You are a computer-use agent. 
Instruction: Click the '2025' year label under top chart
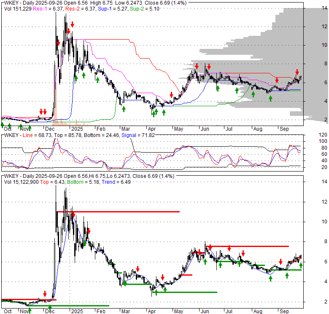tap(77, 129)
